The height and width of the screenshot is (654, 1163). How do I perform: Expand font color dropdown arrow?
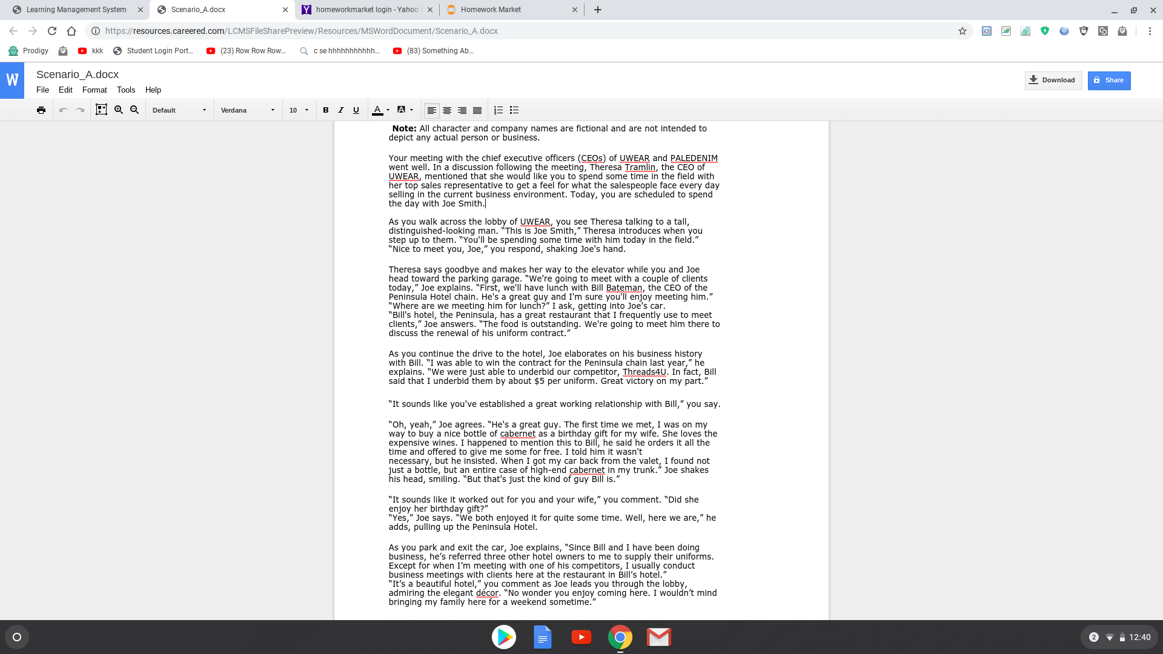[x=388, y=110]
